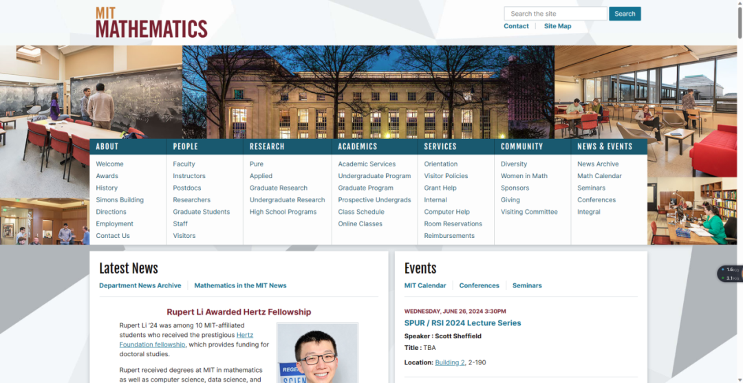Open Academic Services link
Image resolution: width=743 pixels, height=383 pixels.
click(367, 164)
